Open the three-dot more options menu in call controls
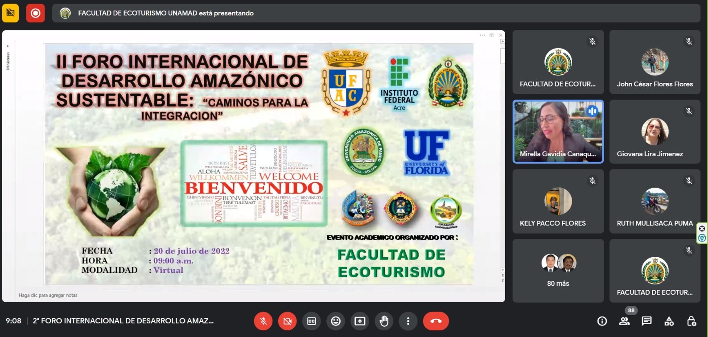708x337 pixels. click(408, 321)
